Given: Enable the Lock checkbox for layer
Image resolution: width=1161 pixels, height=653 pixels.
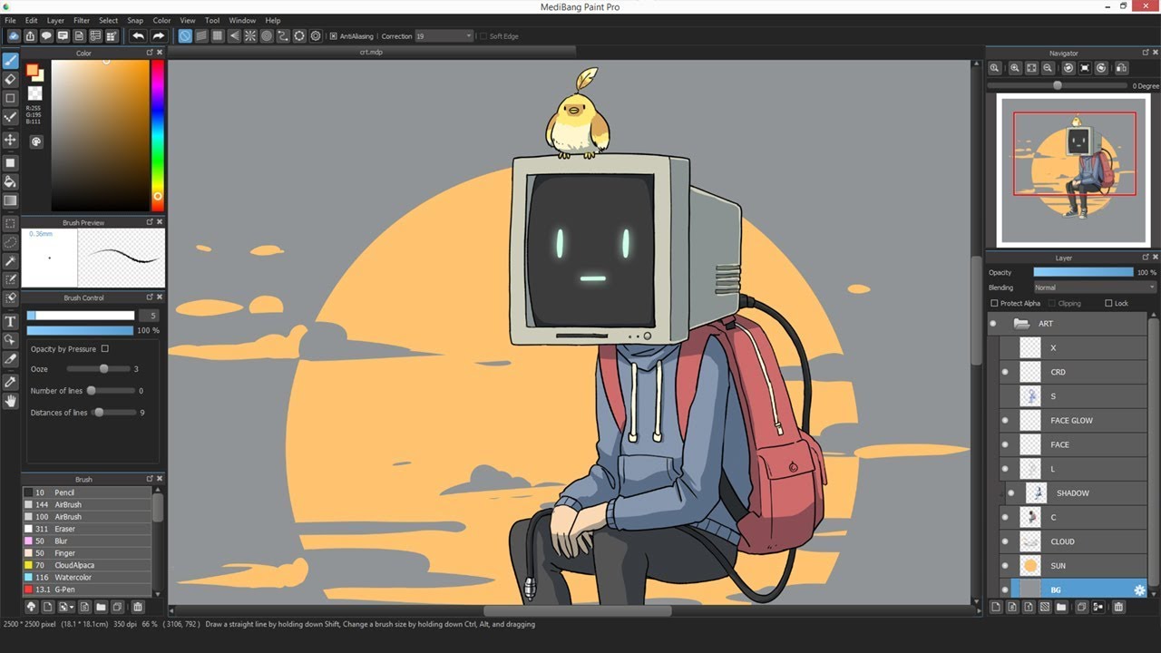Looking at the screenshot, I should pyautogui.click(x=1108, y=303).
